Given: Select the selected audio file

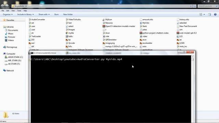Looking at the screenshot, I should (x=183, y=23).
